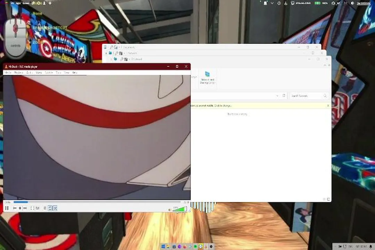Viewport: 375px width, 250px height.
Task: Click the top bar clock icon
Action: (279, 3)
